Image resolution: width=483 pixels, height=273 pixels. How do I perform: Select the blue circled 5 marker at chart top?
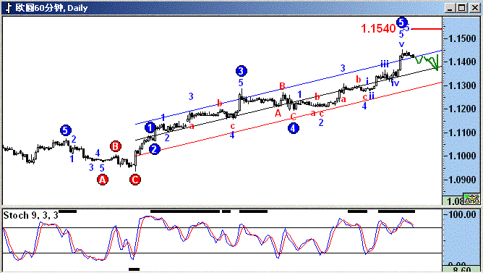(402, 22)
